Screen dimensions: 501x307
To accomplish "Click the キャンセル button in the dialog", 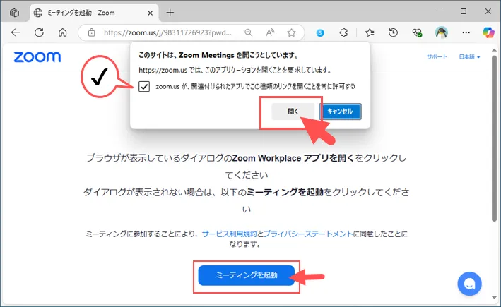I will point(340,112).
